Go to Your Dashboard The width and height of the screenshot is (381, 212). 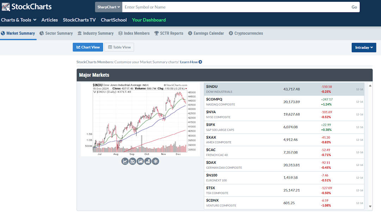149,20
